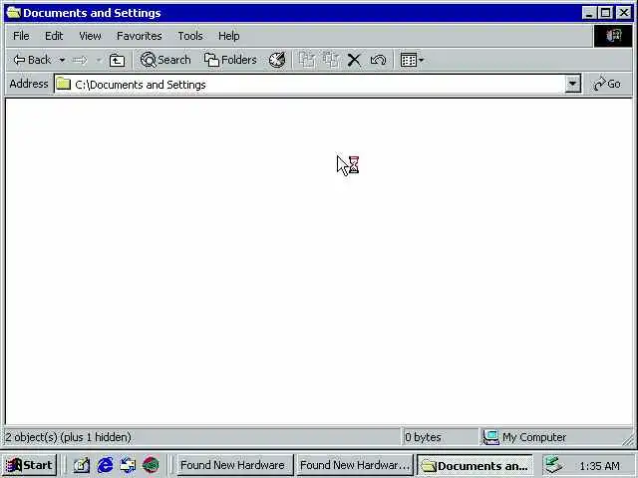
Task: Click the system tray hardware icon
Action: click(x=553, y=465)
